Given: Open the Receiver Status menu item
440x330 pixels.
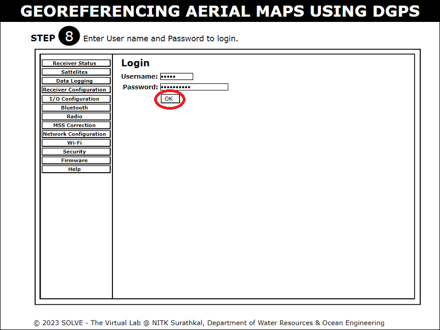Looking at the screenshot, I should [x=76, y=64].
